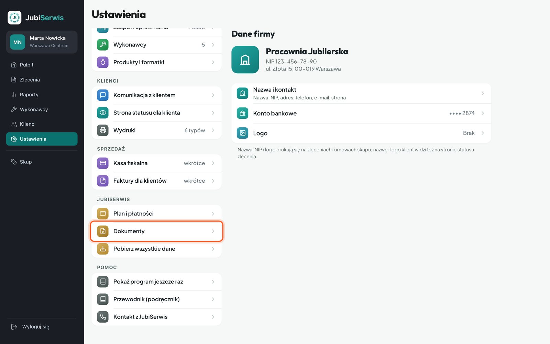Click the phone icon for Kontakt z JubiSerwis
This screenshot has height=344, width=550.
(103, 317)
